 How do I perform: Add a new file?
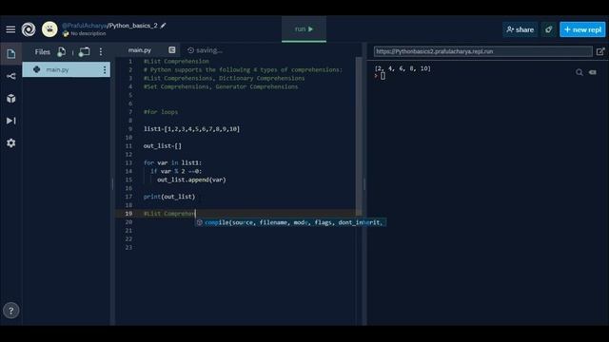coord(61,52)
